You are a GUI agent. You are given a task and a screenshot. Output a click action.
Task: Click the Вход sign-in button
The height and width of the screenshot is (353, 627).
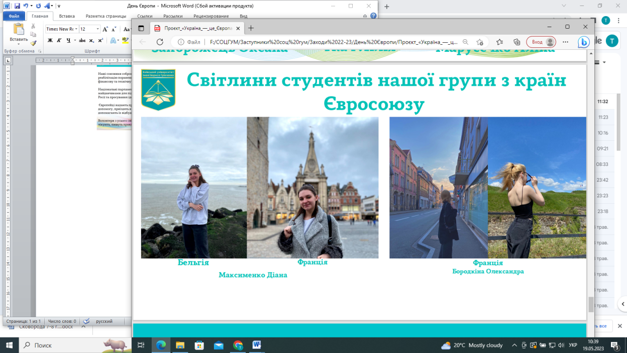(x=541, y=42)
